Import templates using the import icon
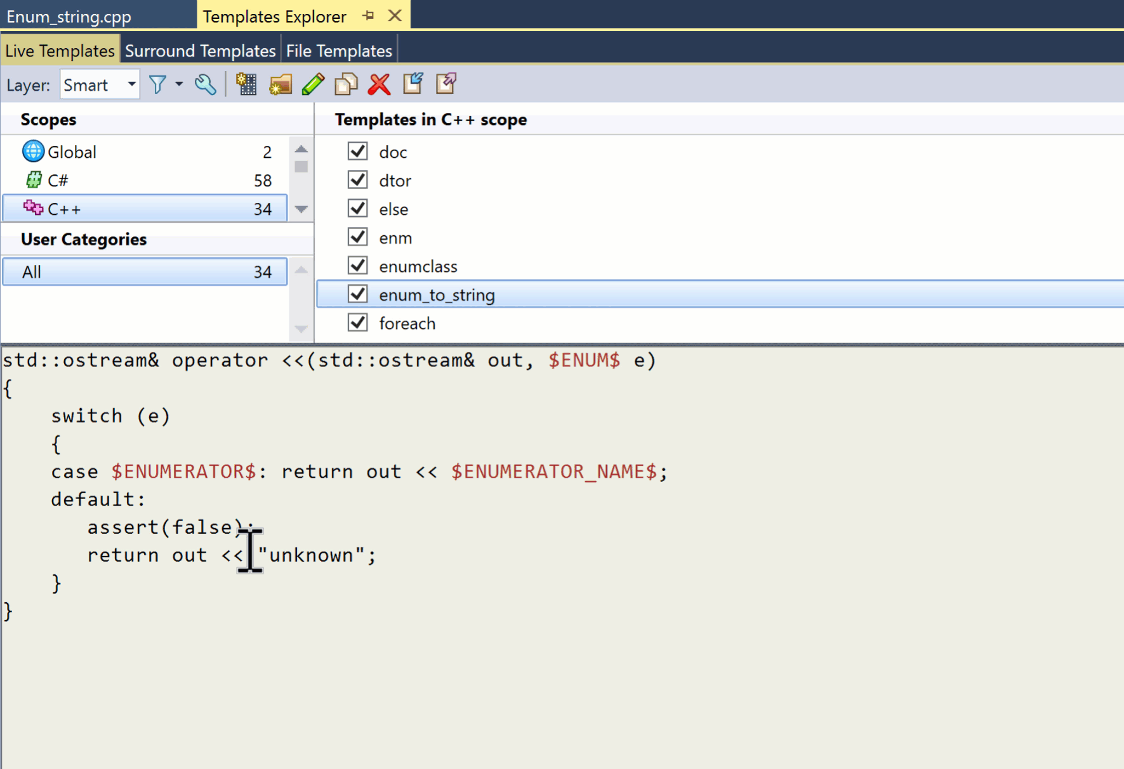Image resolution: width=1124 pixels, height=769 pixels. pos(413,84)
